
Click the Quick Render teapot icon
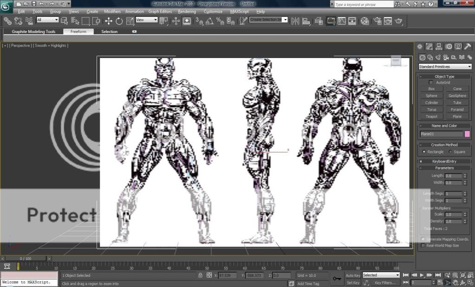pos(398,21)
